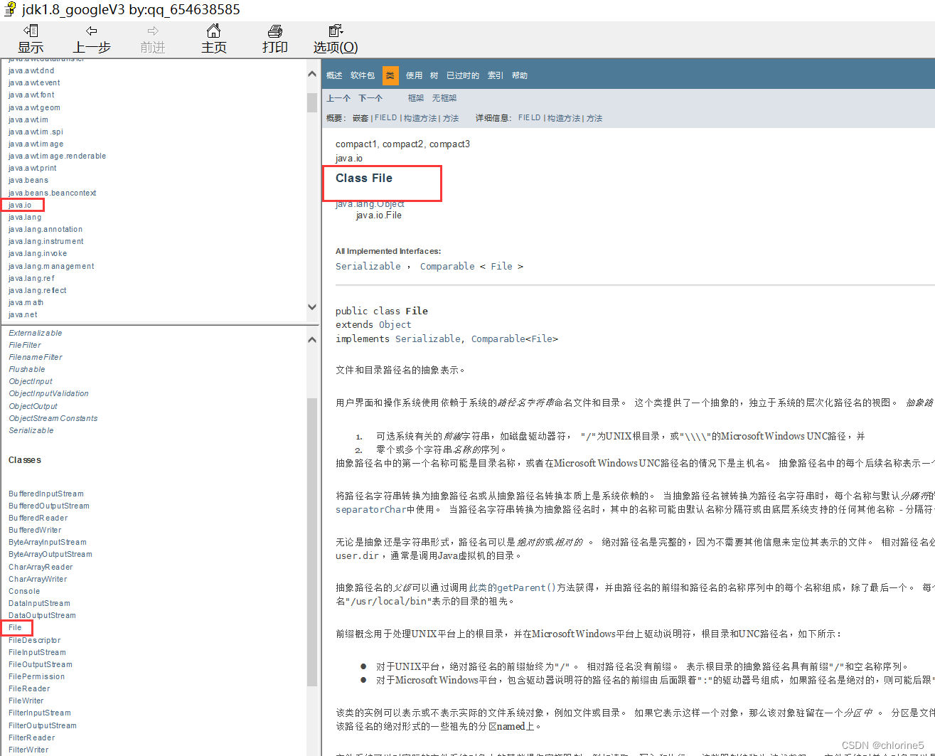Select the java.beans.beancontext package
This screenshot has width=935, height=756.
pos(52,193)
